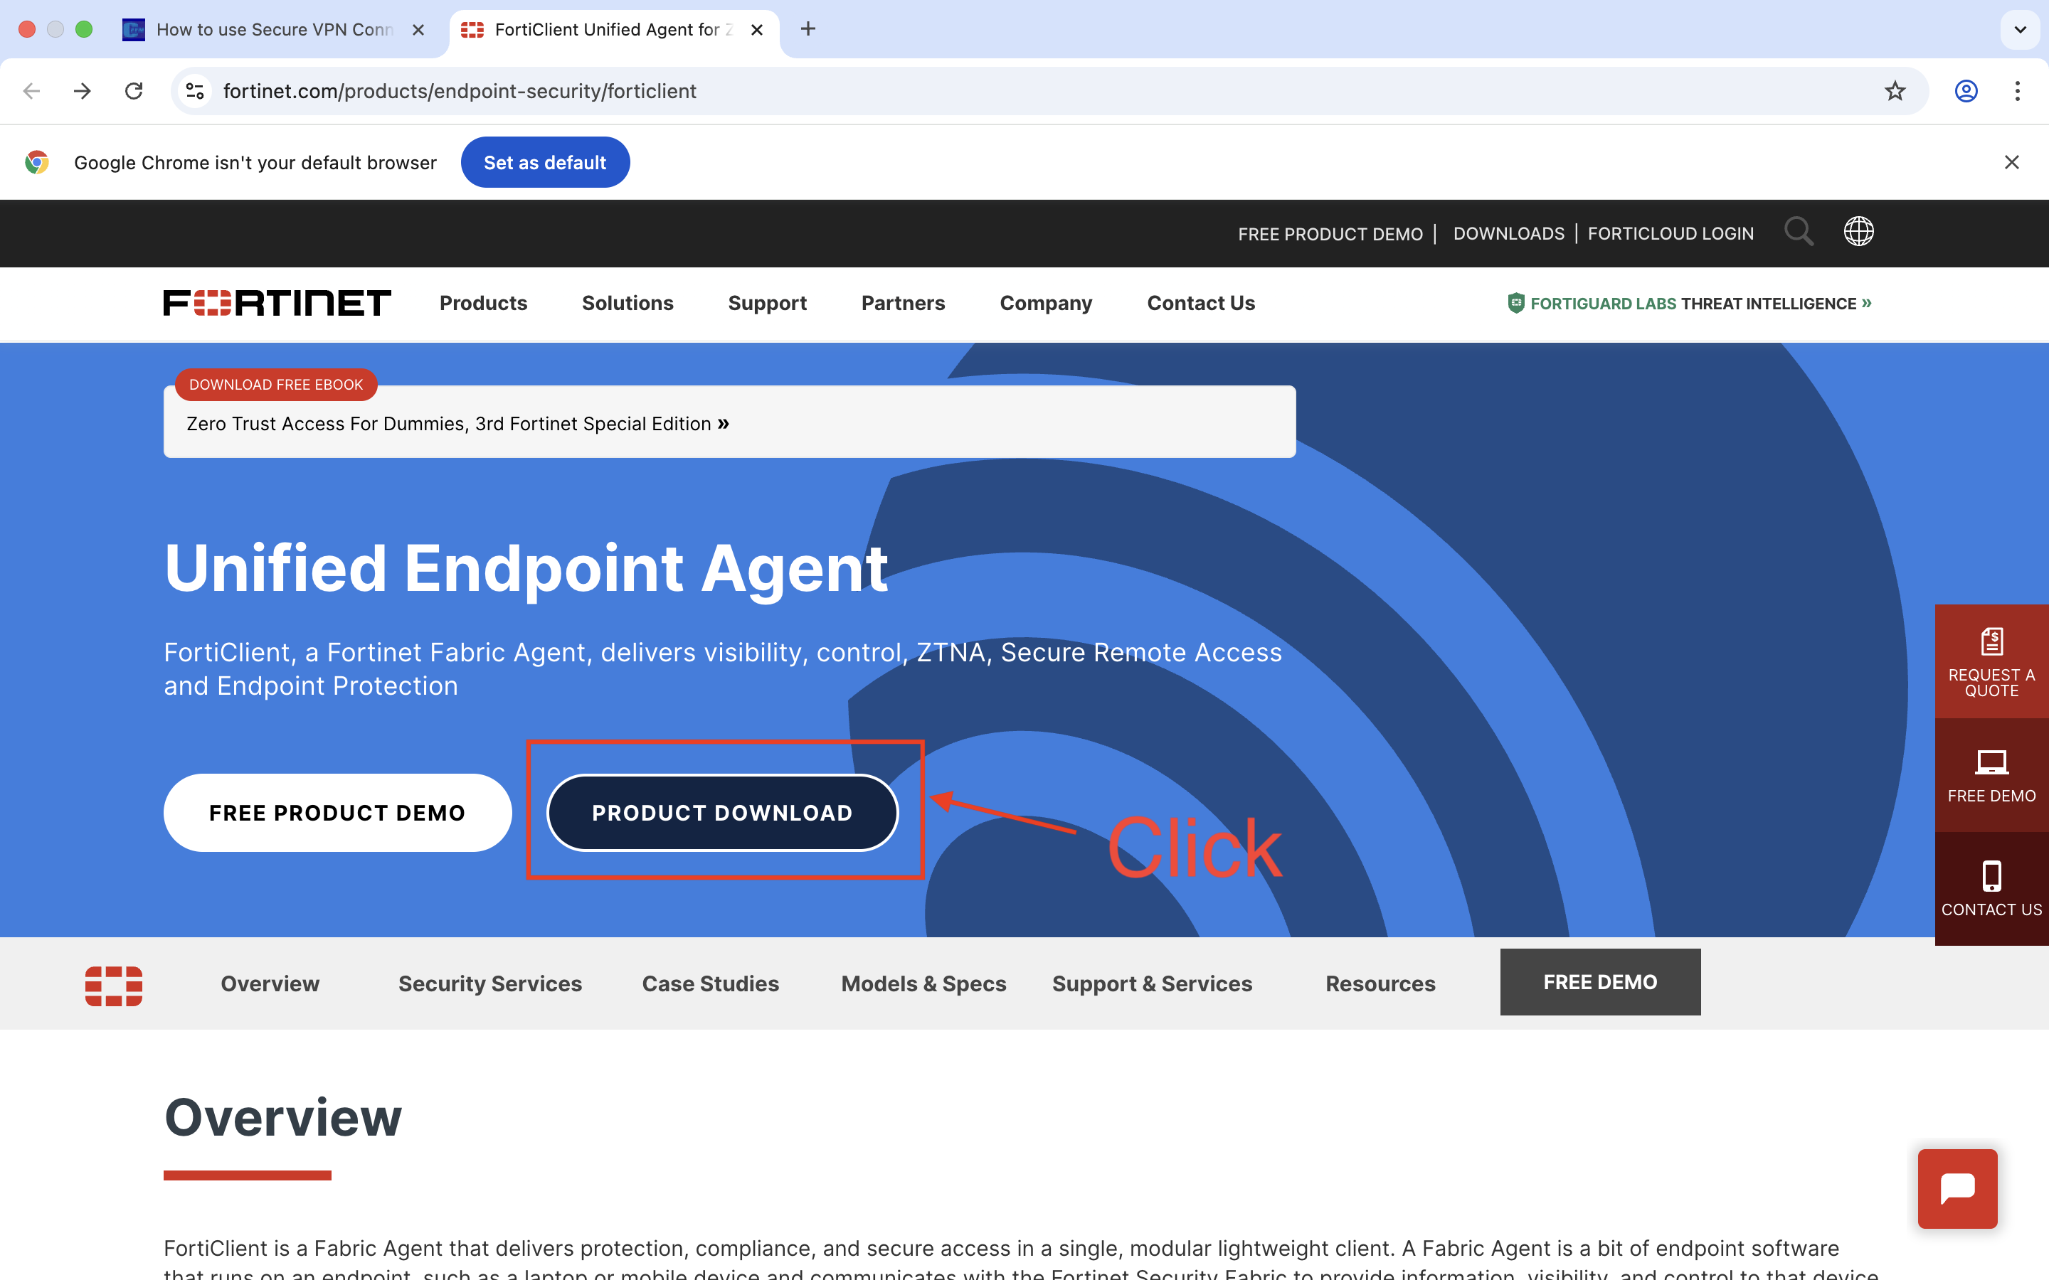The height and width of the screenshot is (1280, 2049).
Task: Click the white FREE PRODUCT DEMO button
Action: pyautogui.click(x=337, y=813)
